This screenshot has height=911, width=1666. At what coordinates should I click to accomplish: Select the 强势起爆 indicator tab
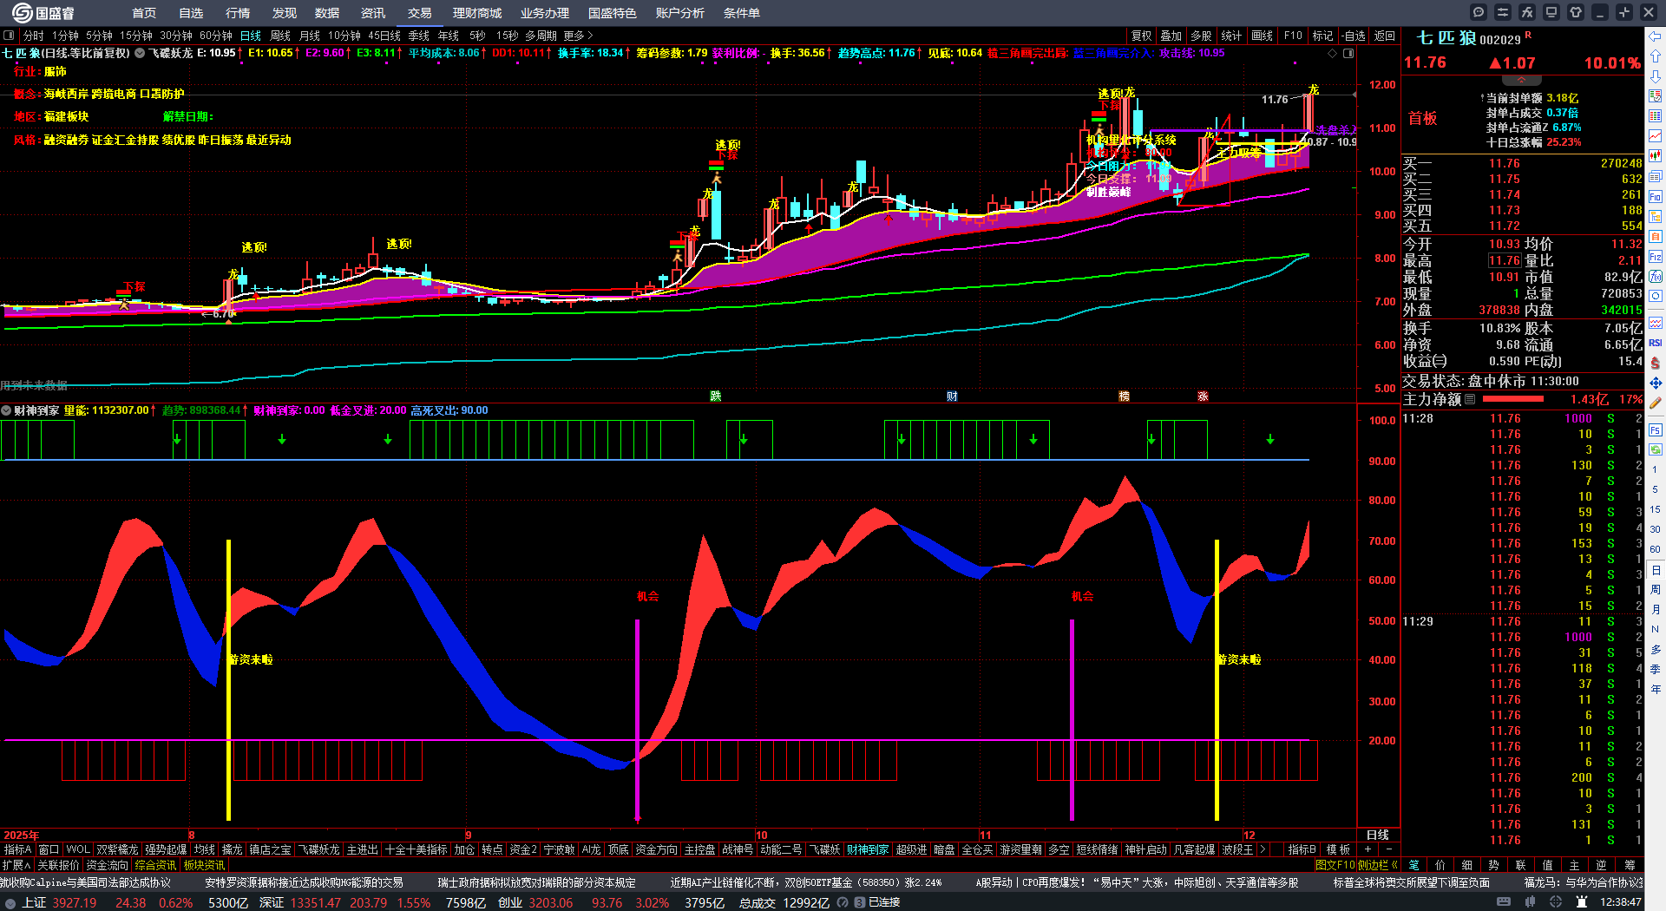166,849
